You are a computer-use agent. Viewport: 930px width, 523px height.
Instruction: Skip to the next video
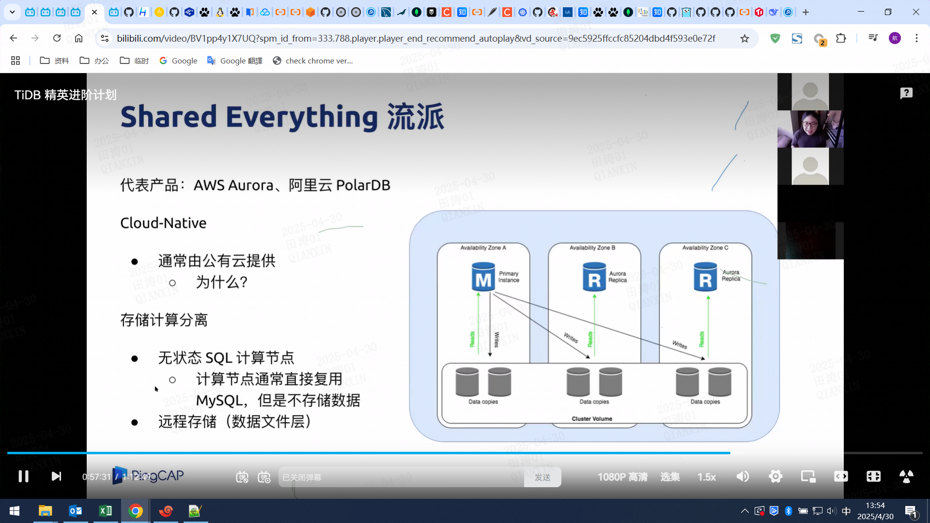coord(56,477)
